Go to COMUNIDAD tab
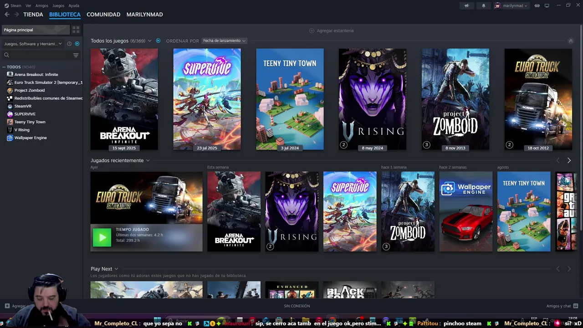The height and width of the screenshot is (328, 583). click(x=103, y=15)
